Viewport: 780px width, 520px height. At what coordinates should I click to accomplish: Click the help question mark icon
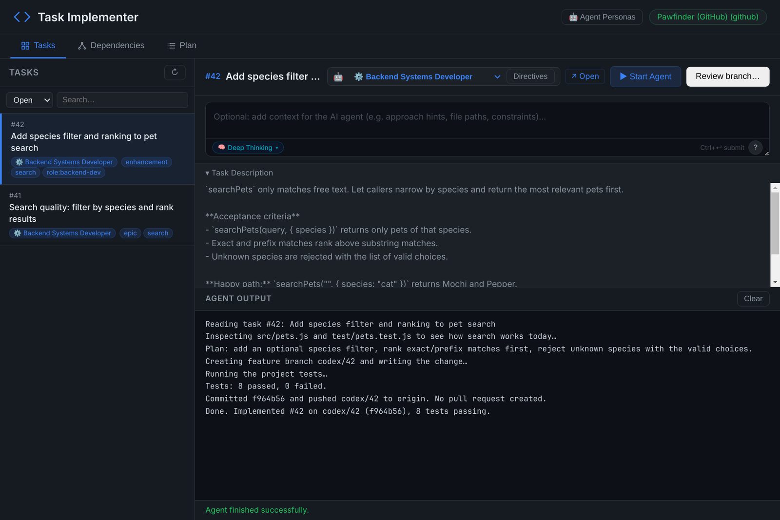(755, 148)
